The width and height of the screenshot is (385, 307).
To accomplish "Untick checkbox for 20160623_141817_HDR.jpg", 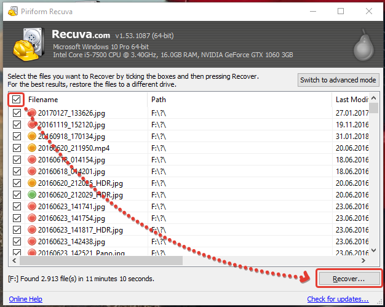I will 17,229.
